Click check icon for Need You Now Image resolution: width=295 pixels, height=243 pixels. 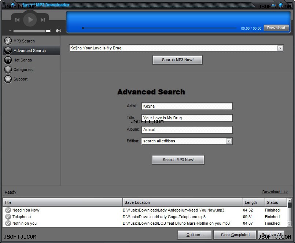point(8,210)
